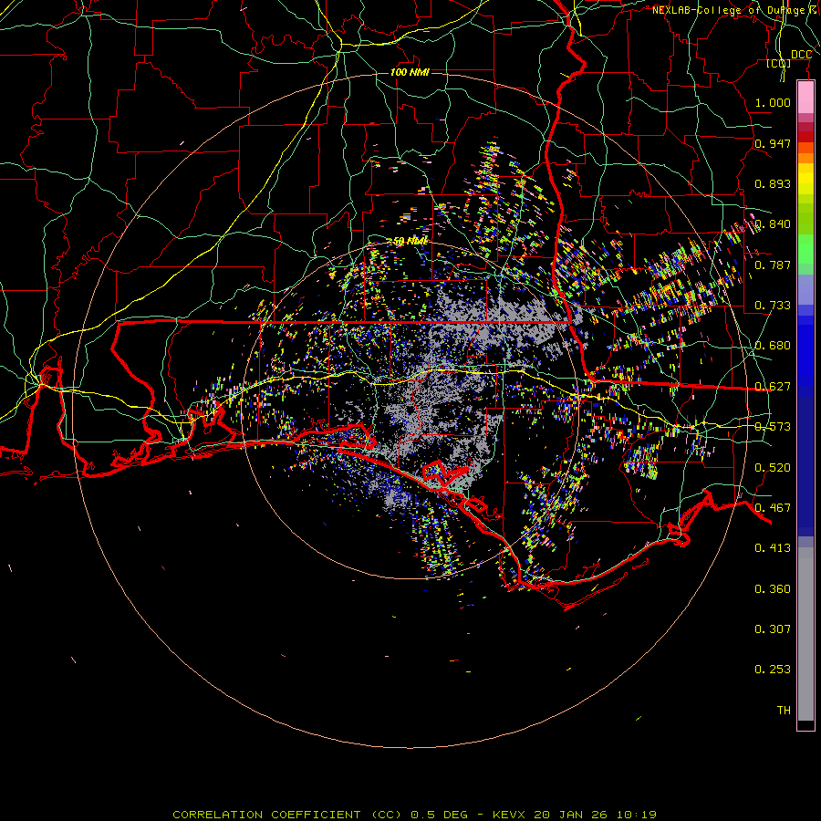Pick the bright green segment of the color bar
Image resolution: width=821 pixels, height=821 pixels.
click(805, 249)
